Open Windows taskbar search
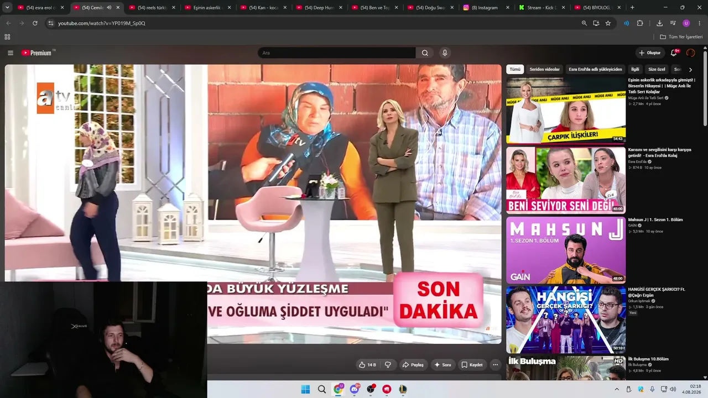This screenshot has width=708, height=398. [x=322, y=389]
